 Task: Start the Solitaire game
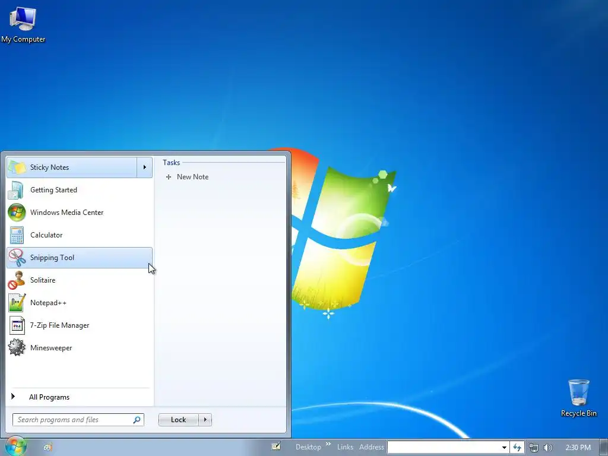click(x=80, y=280)
